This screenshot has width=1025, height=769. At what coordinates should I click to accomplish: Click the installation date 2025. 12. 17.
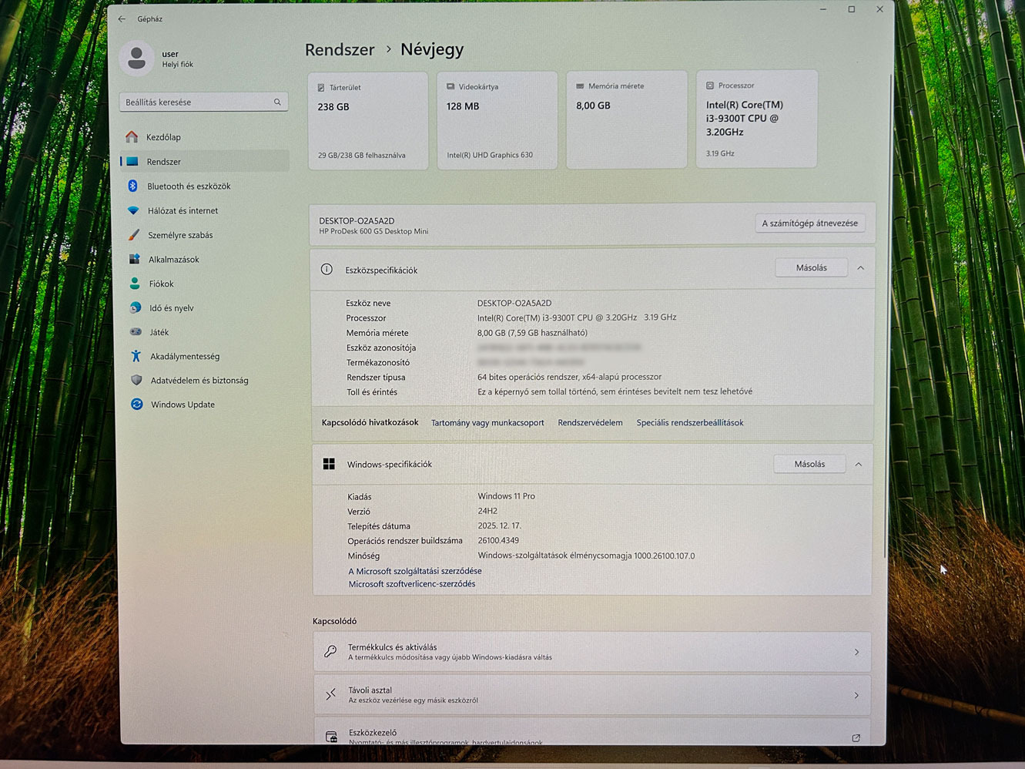[x=499, y=526]
